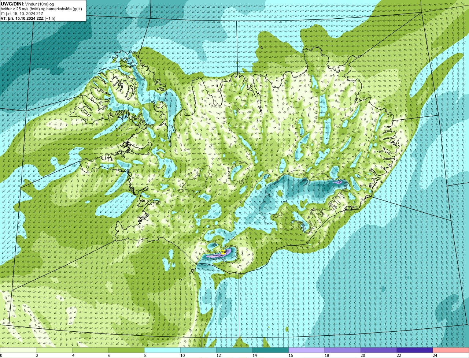Click the valid time 'VT: þri. 15.10.2024 22Z (+1 h)'
The width and height of the screenshot is (469, 358).
28,18
